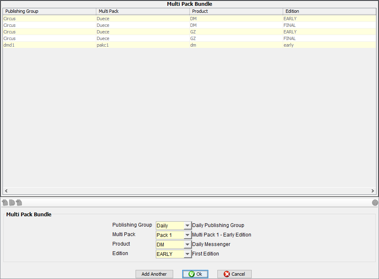Image resolution: width=379 pixels, height=279 pixels.
Task: Click the add record icon with plus sign
Action: (5, 203)
